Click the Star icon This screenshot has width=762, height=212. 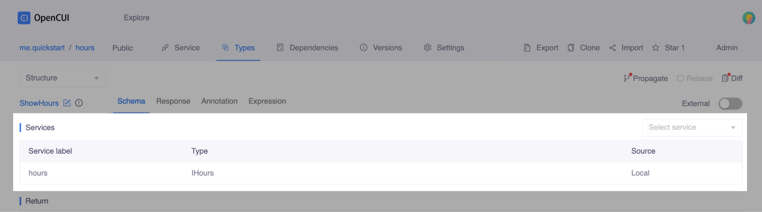(x=655, y=48)
